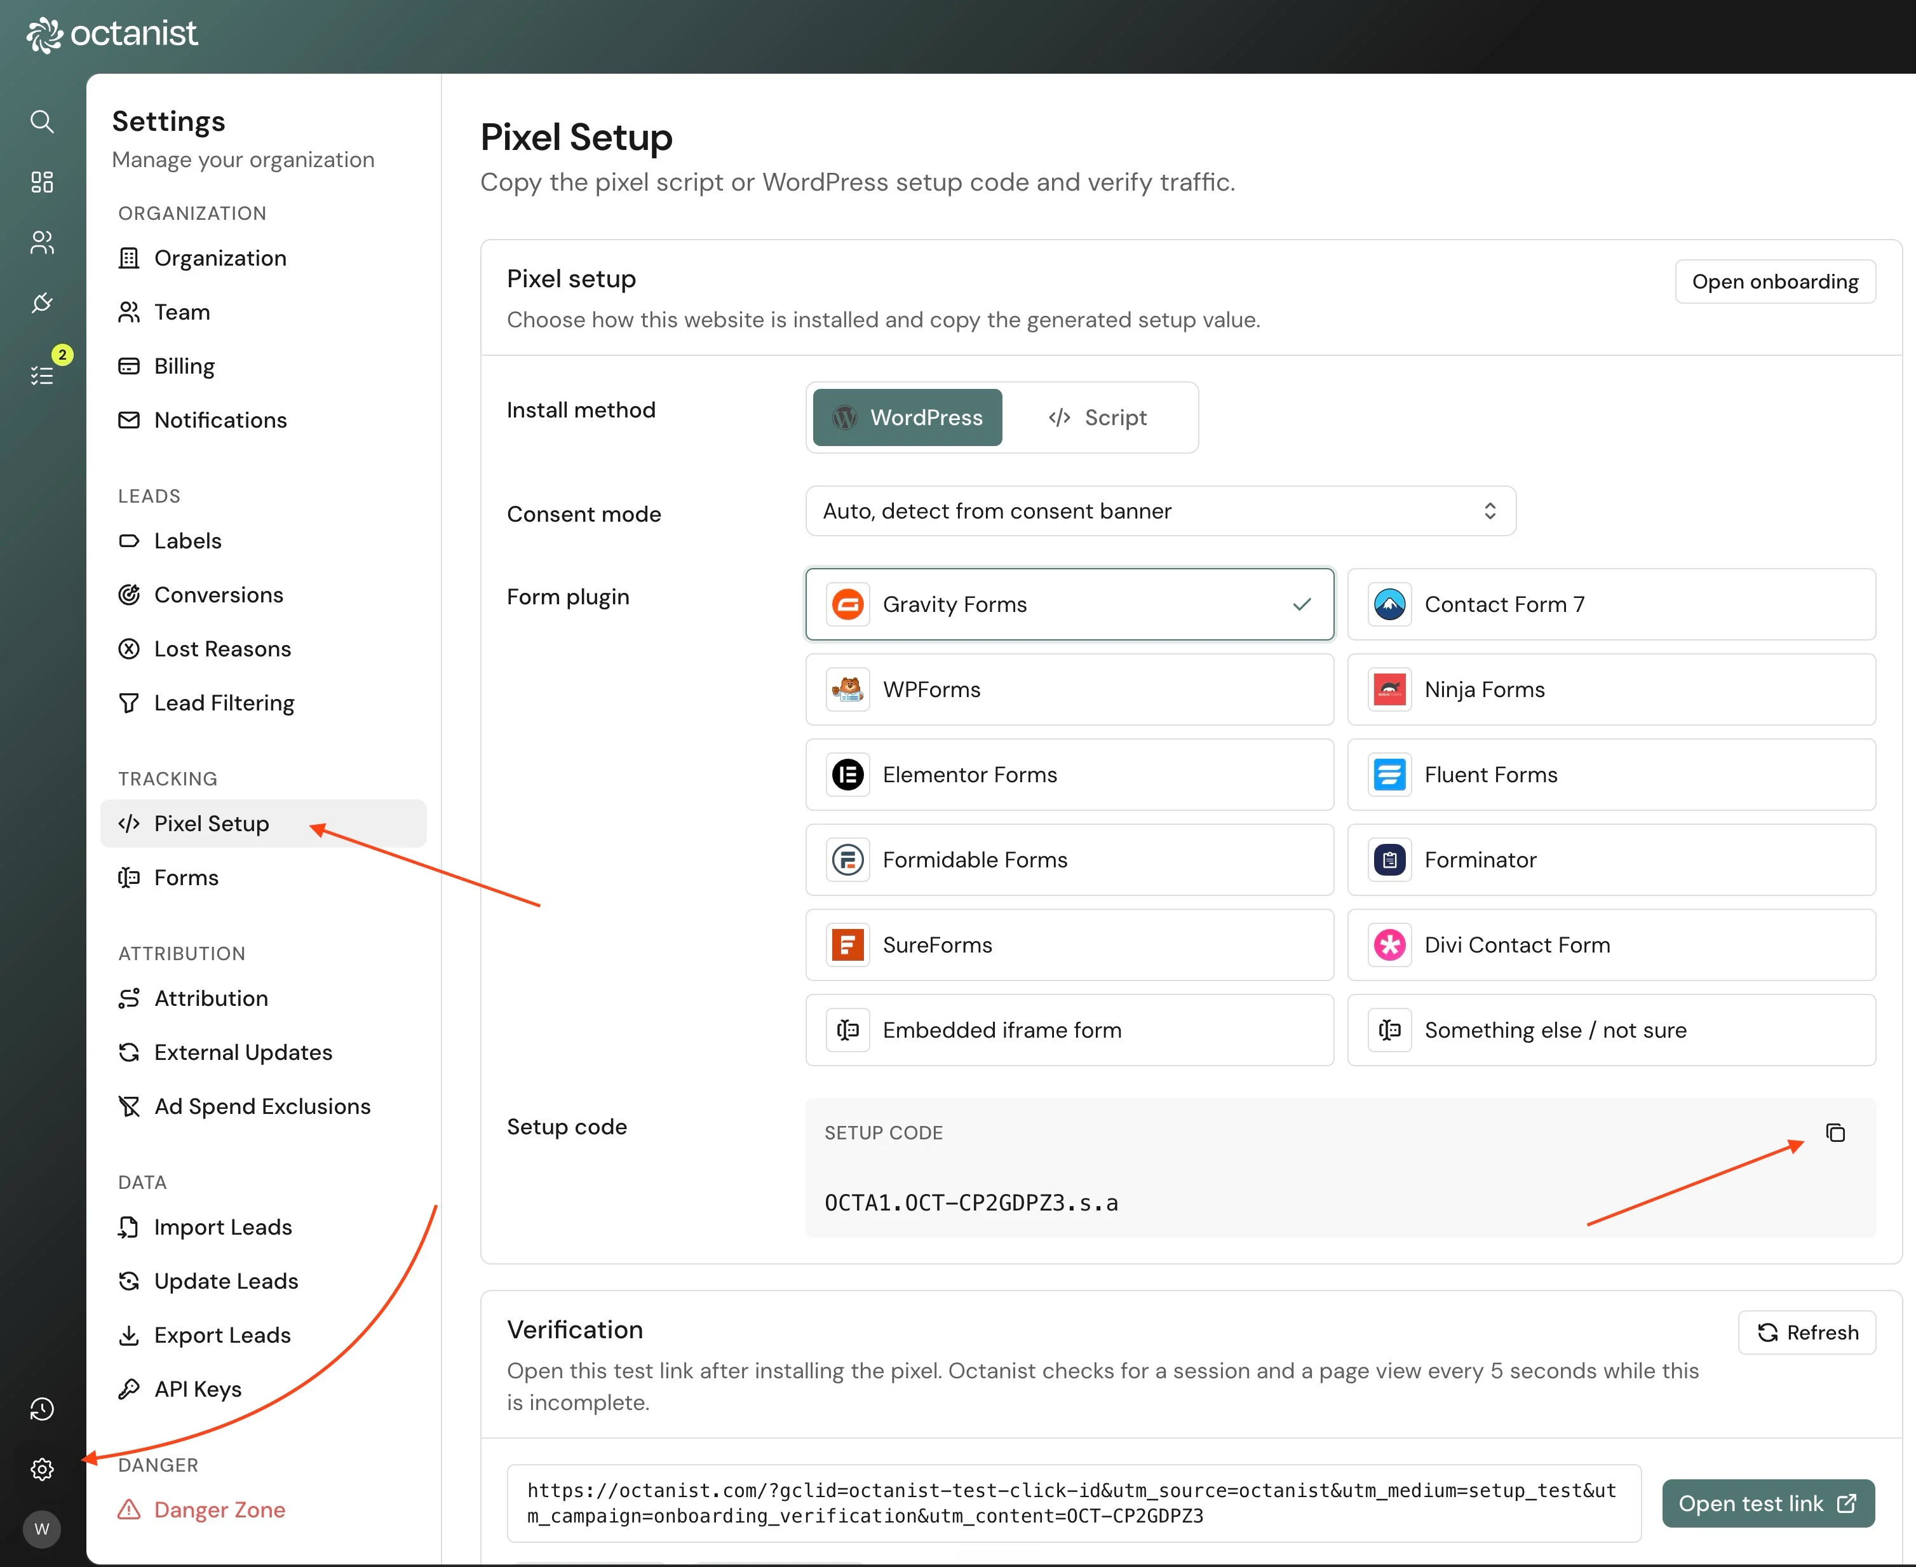
Task: Select WordPress install method
Action: click(x=907, y=417)
